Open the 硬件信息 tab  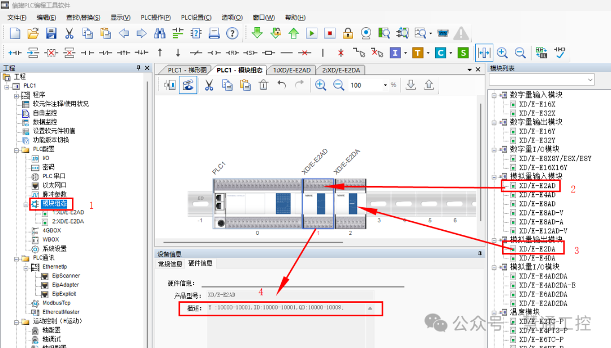200,264
